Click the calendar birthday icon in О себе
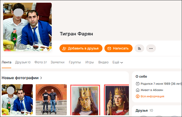Image resolution: width=182 pixels, height=117 pixels. coord(138,84)
